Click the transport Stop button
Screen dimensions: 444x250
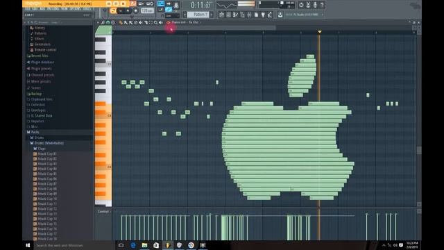pyautogui.click(x=128, y=10)
